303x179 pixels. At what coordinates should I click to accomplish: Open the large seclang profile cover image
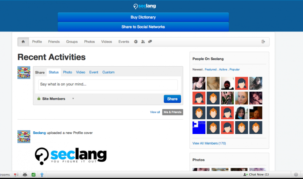click(71, 156)
